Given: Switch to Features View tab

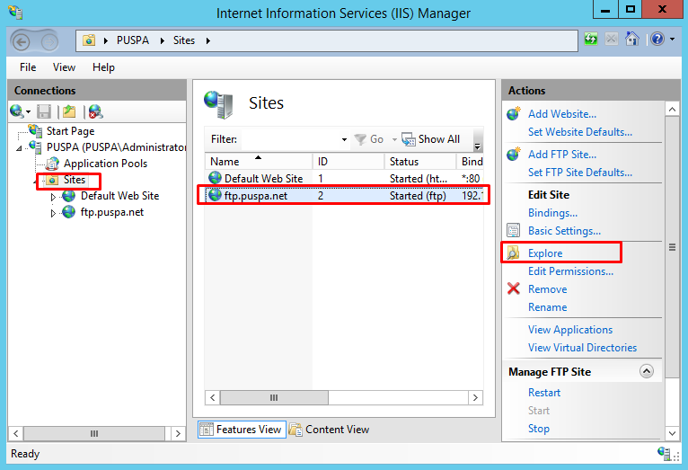Looking at the screenshot, I should (x=242, y=430).
